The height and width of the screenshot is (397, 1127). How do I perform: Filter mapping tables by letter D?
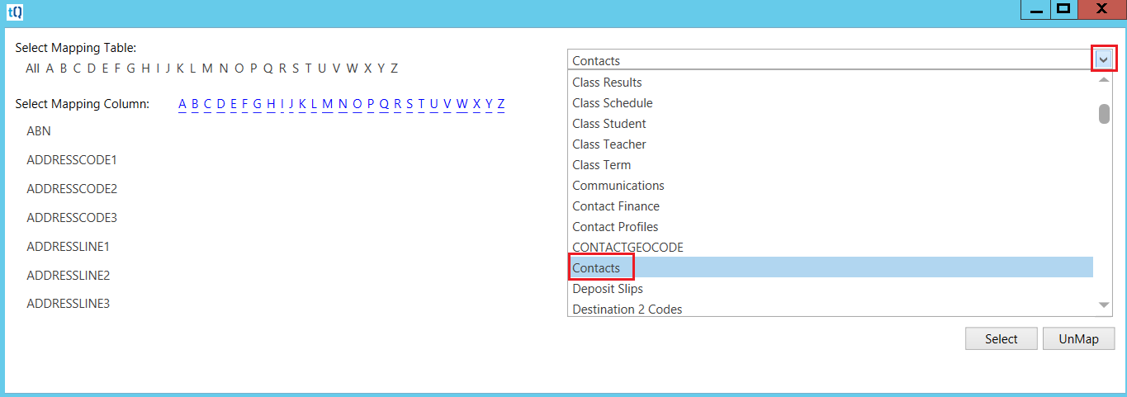point(91,69)
